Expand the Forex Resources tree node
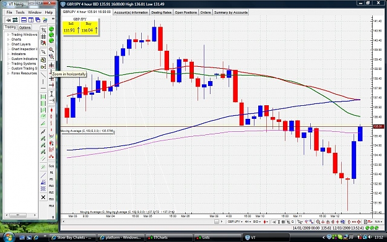Screen dimensions: 387x242 pos(8,73)
